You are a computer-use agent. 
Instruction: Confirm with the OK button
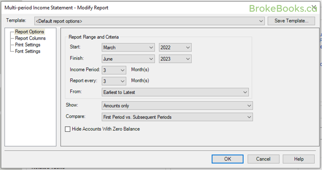pos(227,159)
